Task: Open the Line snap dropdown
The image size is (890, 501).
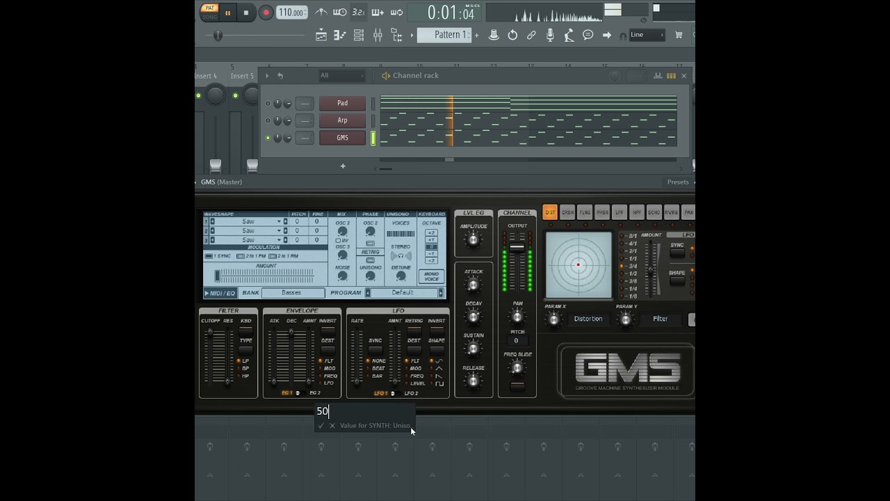Action: click(647, 35)
